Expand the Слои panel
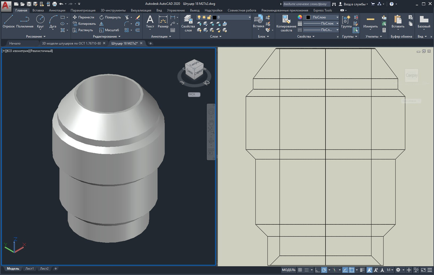The width and height of the screenshot is (434, 275). coord(216,36)
